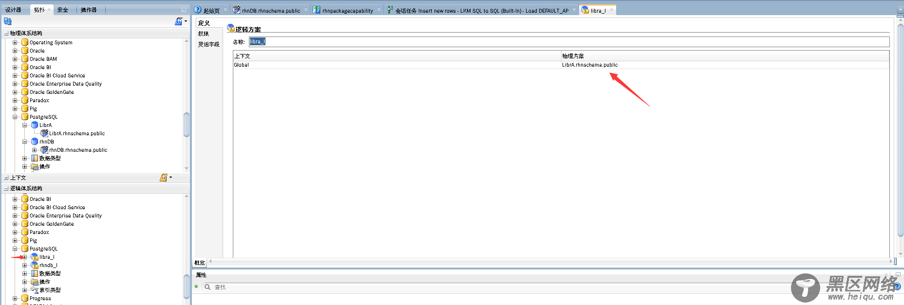Screen dimensions: 904x305
Task: Open the rhnDB.rhnschema.public editor tab
Action: [x=271, y=10]
